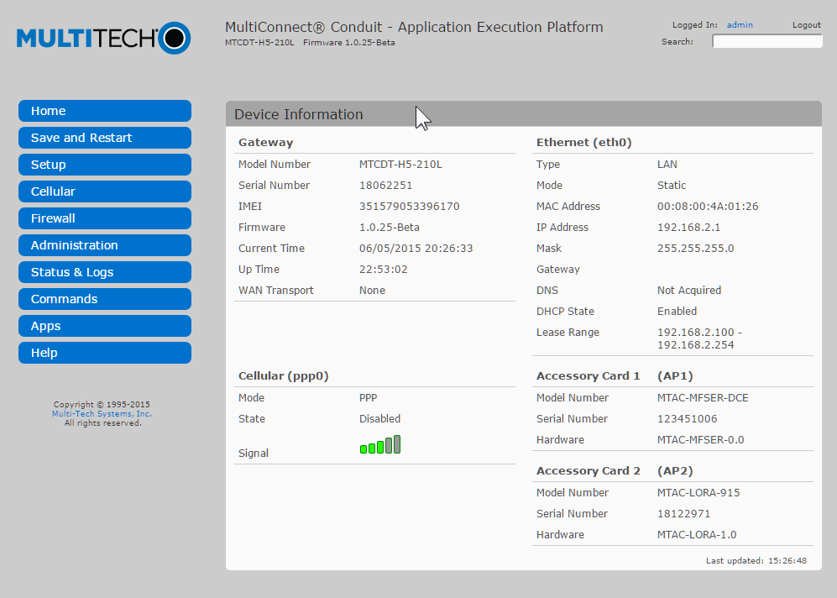Open the Administration menu

pos(105,245)
